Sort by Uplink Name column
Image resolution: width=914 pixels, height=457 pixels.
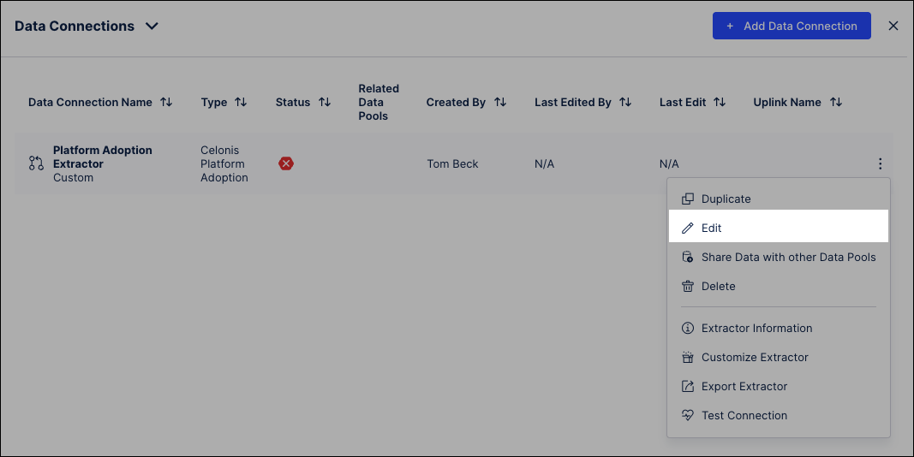tap(836, 102)
